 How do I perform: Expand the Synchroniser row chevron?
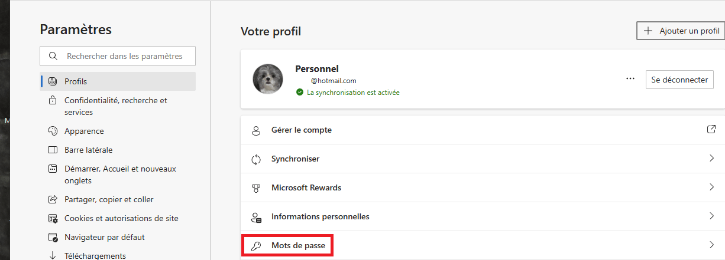[x=711, y=159]
